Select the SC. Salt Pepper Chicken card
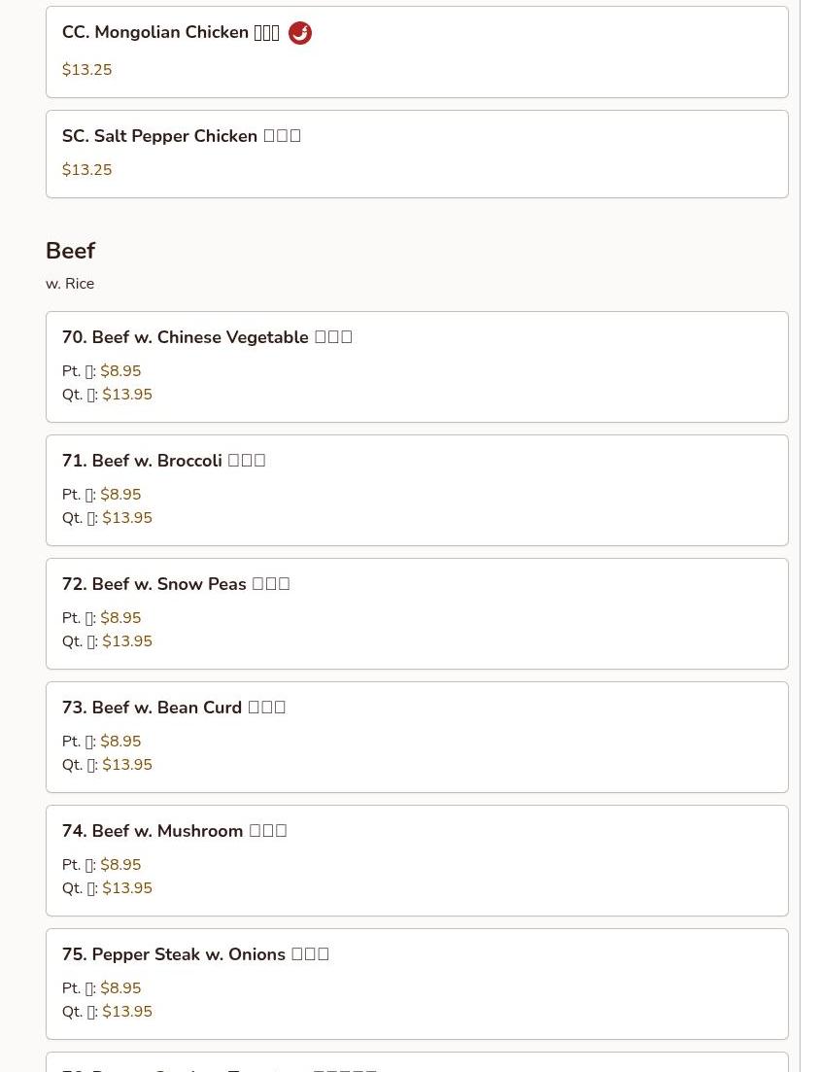Screen dimensions: 820x1072 pyautogui.click(x=417, y=154)
